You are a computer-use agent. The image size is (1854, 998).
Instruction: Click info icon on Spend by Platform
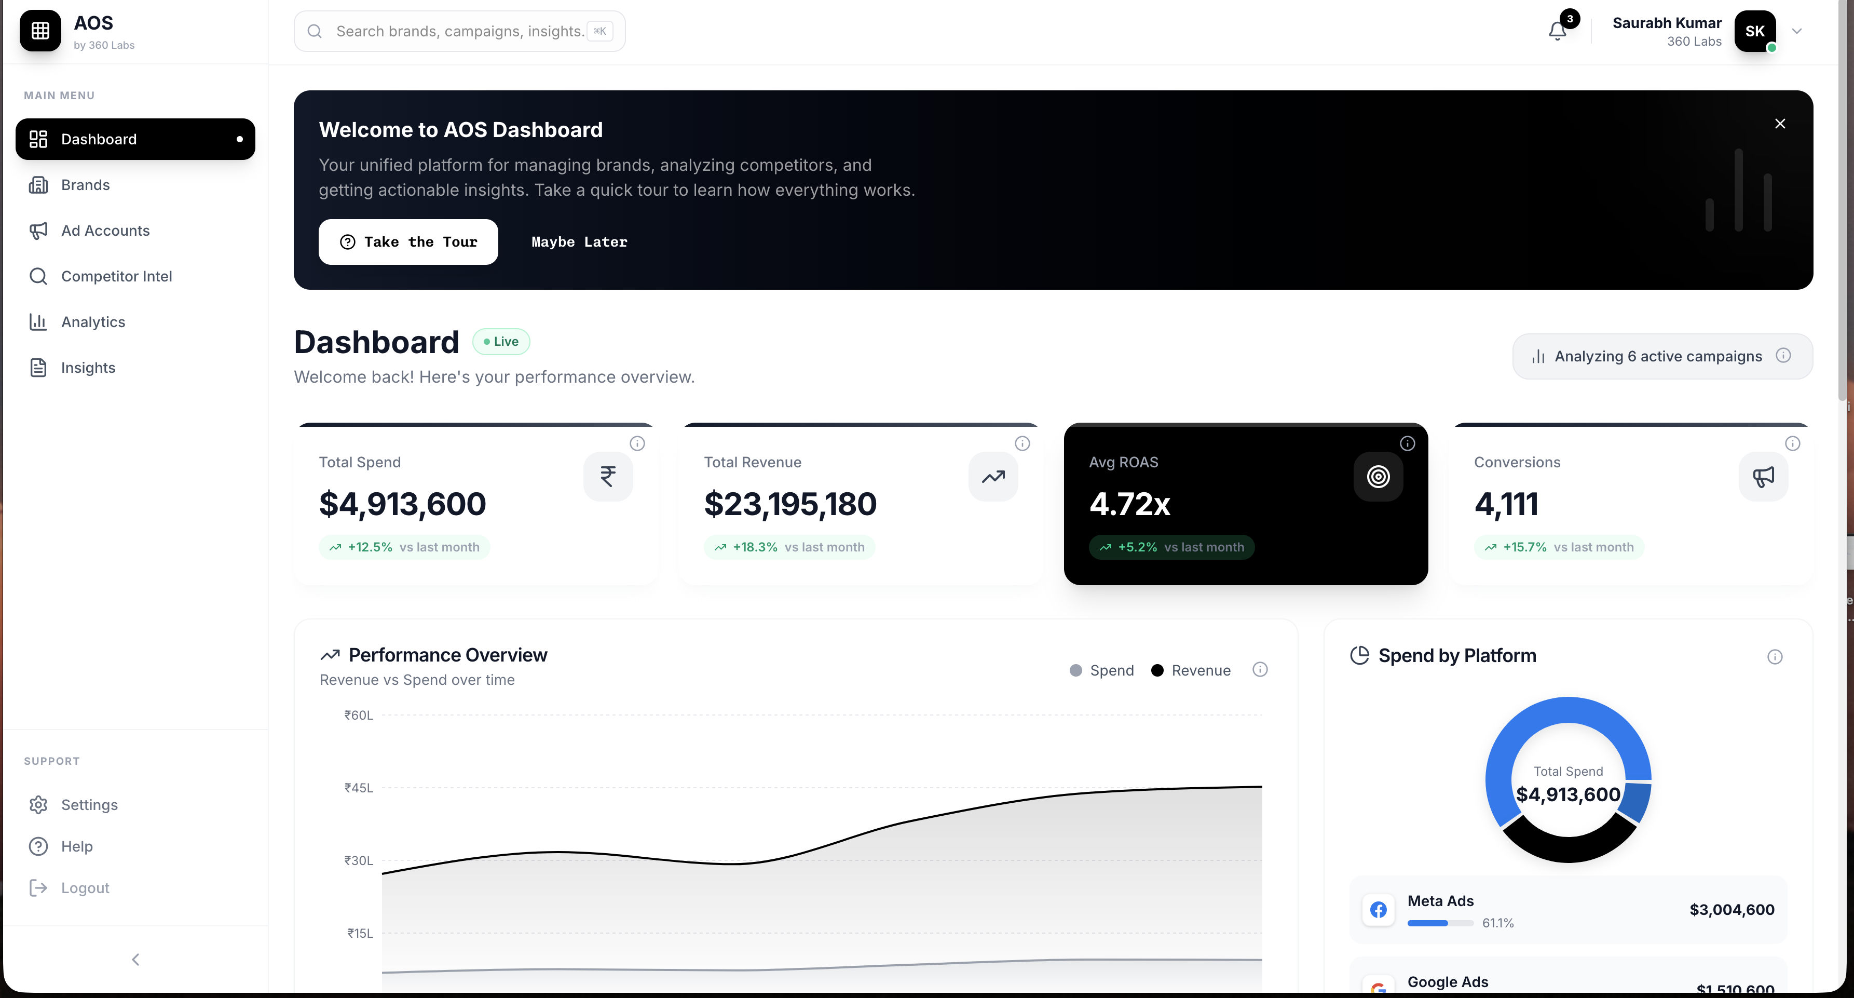pyautogui.click(x=1775, y=657)
